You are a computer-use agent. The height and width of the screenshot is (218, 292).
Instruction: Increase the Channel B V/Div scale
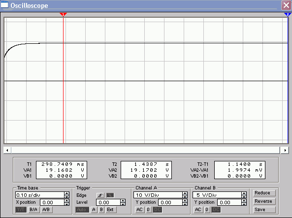(x=244, y=193)
